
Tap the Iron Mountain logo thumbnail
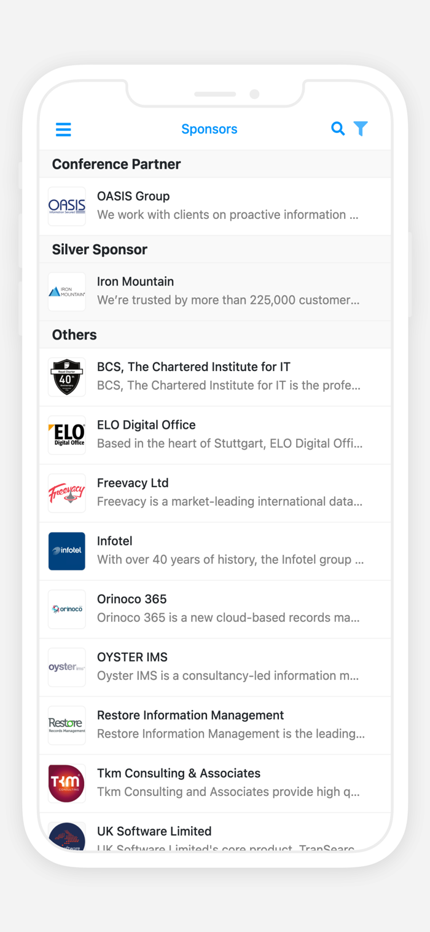pyautogui.click(x=67, y=292)
